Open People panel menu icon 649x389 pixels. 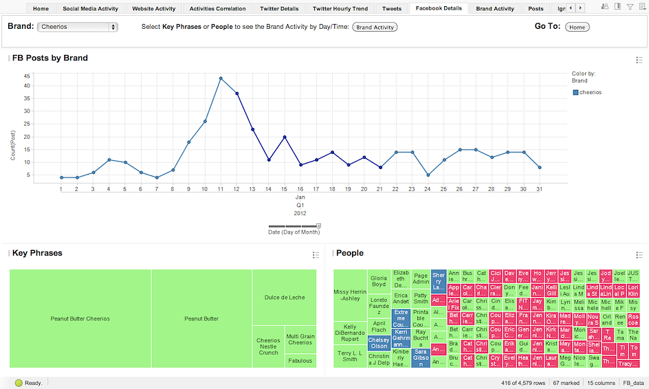coord(639,255)
